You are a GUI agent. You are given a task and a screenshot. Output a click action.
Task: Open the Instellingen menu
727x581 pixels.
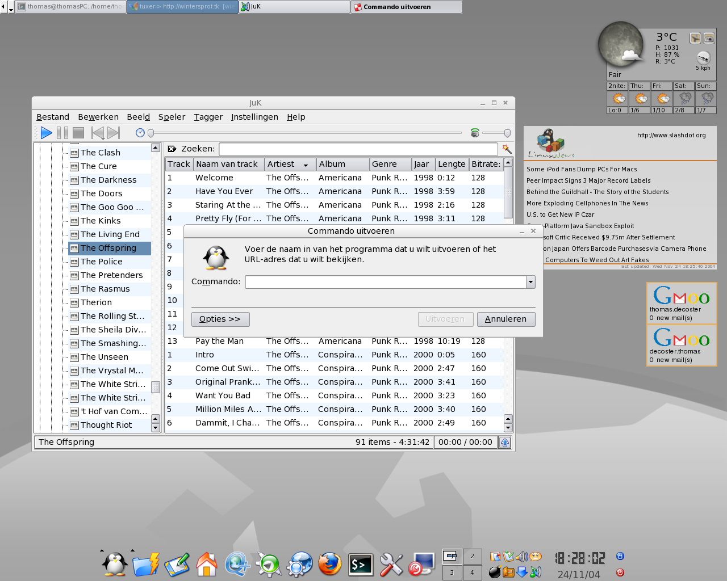[x=254, y=117]
